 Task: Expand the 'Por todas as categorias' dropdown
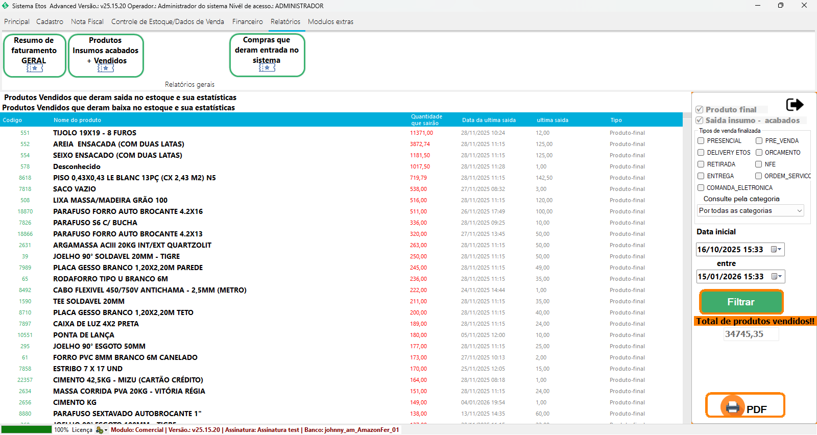pyautogui.click(x=799, y=211)
